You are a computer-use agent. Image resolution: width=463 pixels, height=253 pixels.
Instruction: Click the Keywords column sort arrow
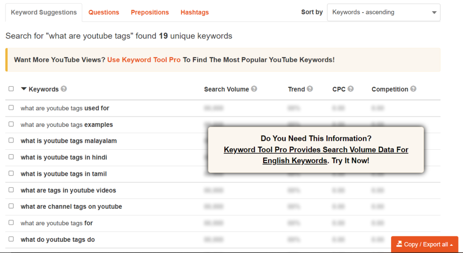click(x=24, y=89)
